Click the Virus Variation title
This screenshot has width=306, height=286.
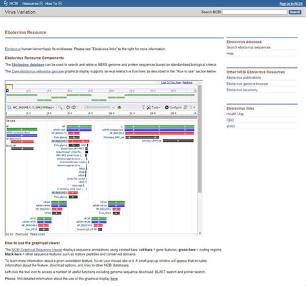point(20,12)
